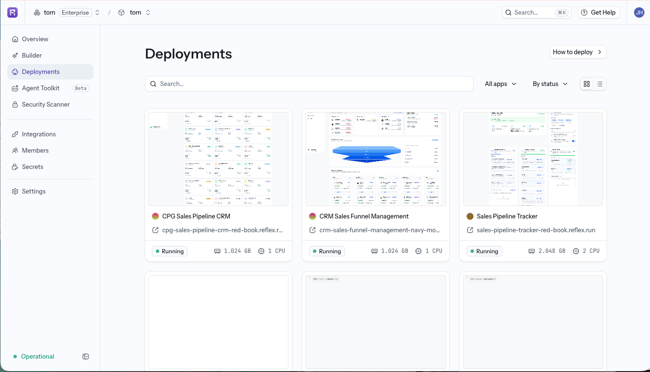Focus the Deployments search field
650x372 pixels.
(309, 84)
